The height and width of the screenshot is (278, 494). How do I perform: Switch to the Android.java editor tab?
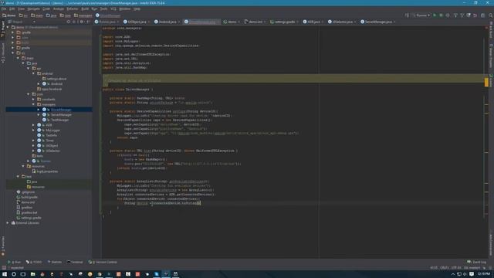167,22
